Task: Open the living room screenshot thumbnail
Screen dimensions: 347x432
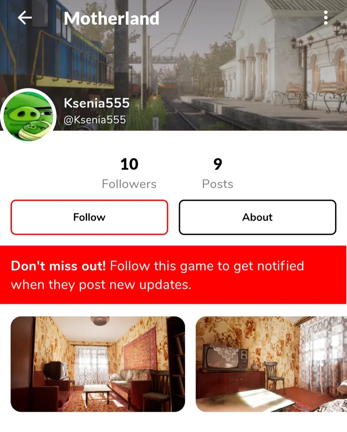Action: (98, 364)
